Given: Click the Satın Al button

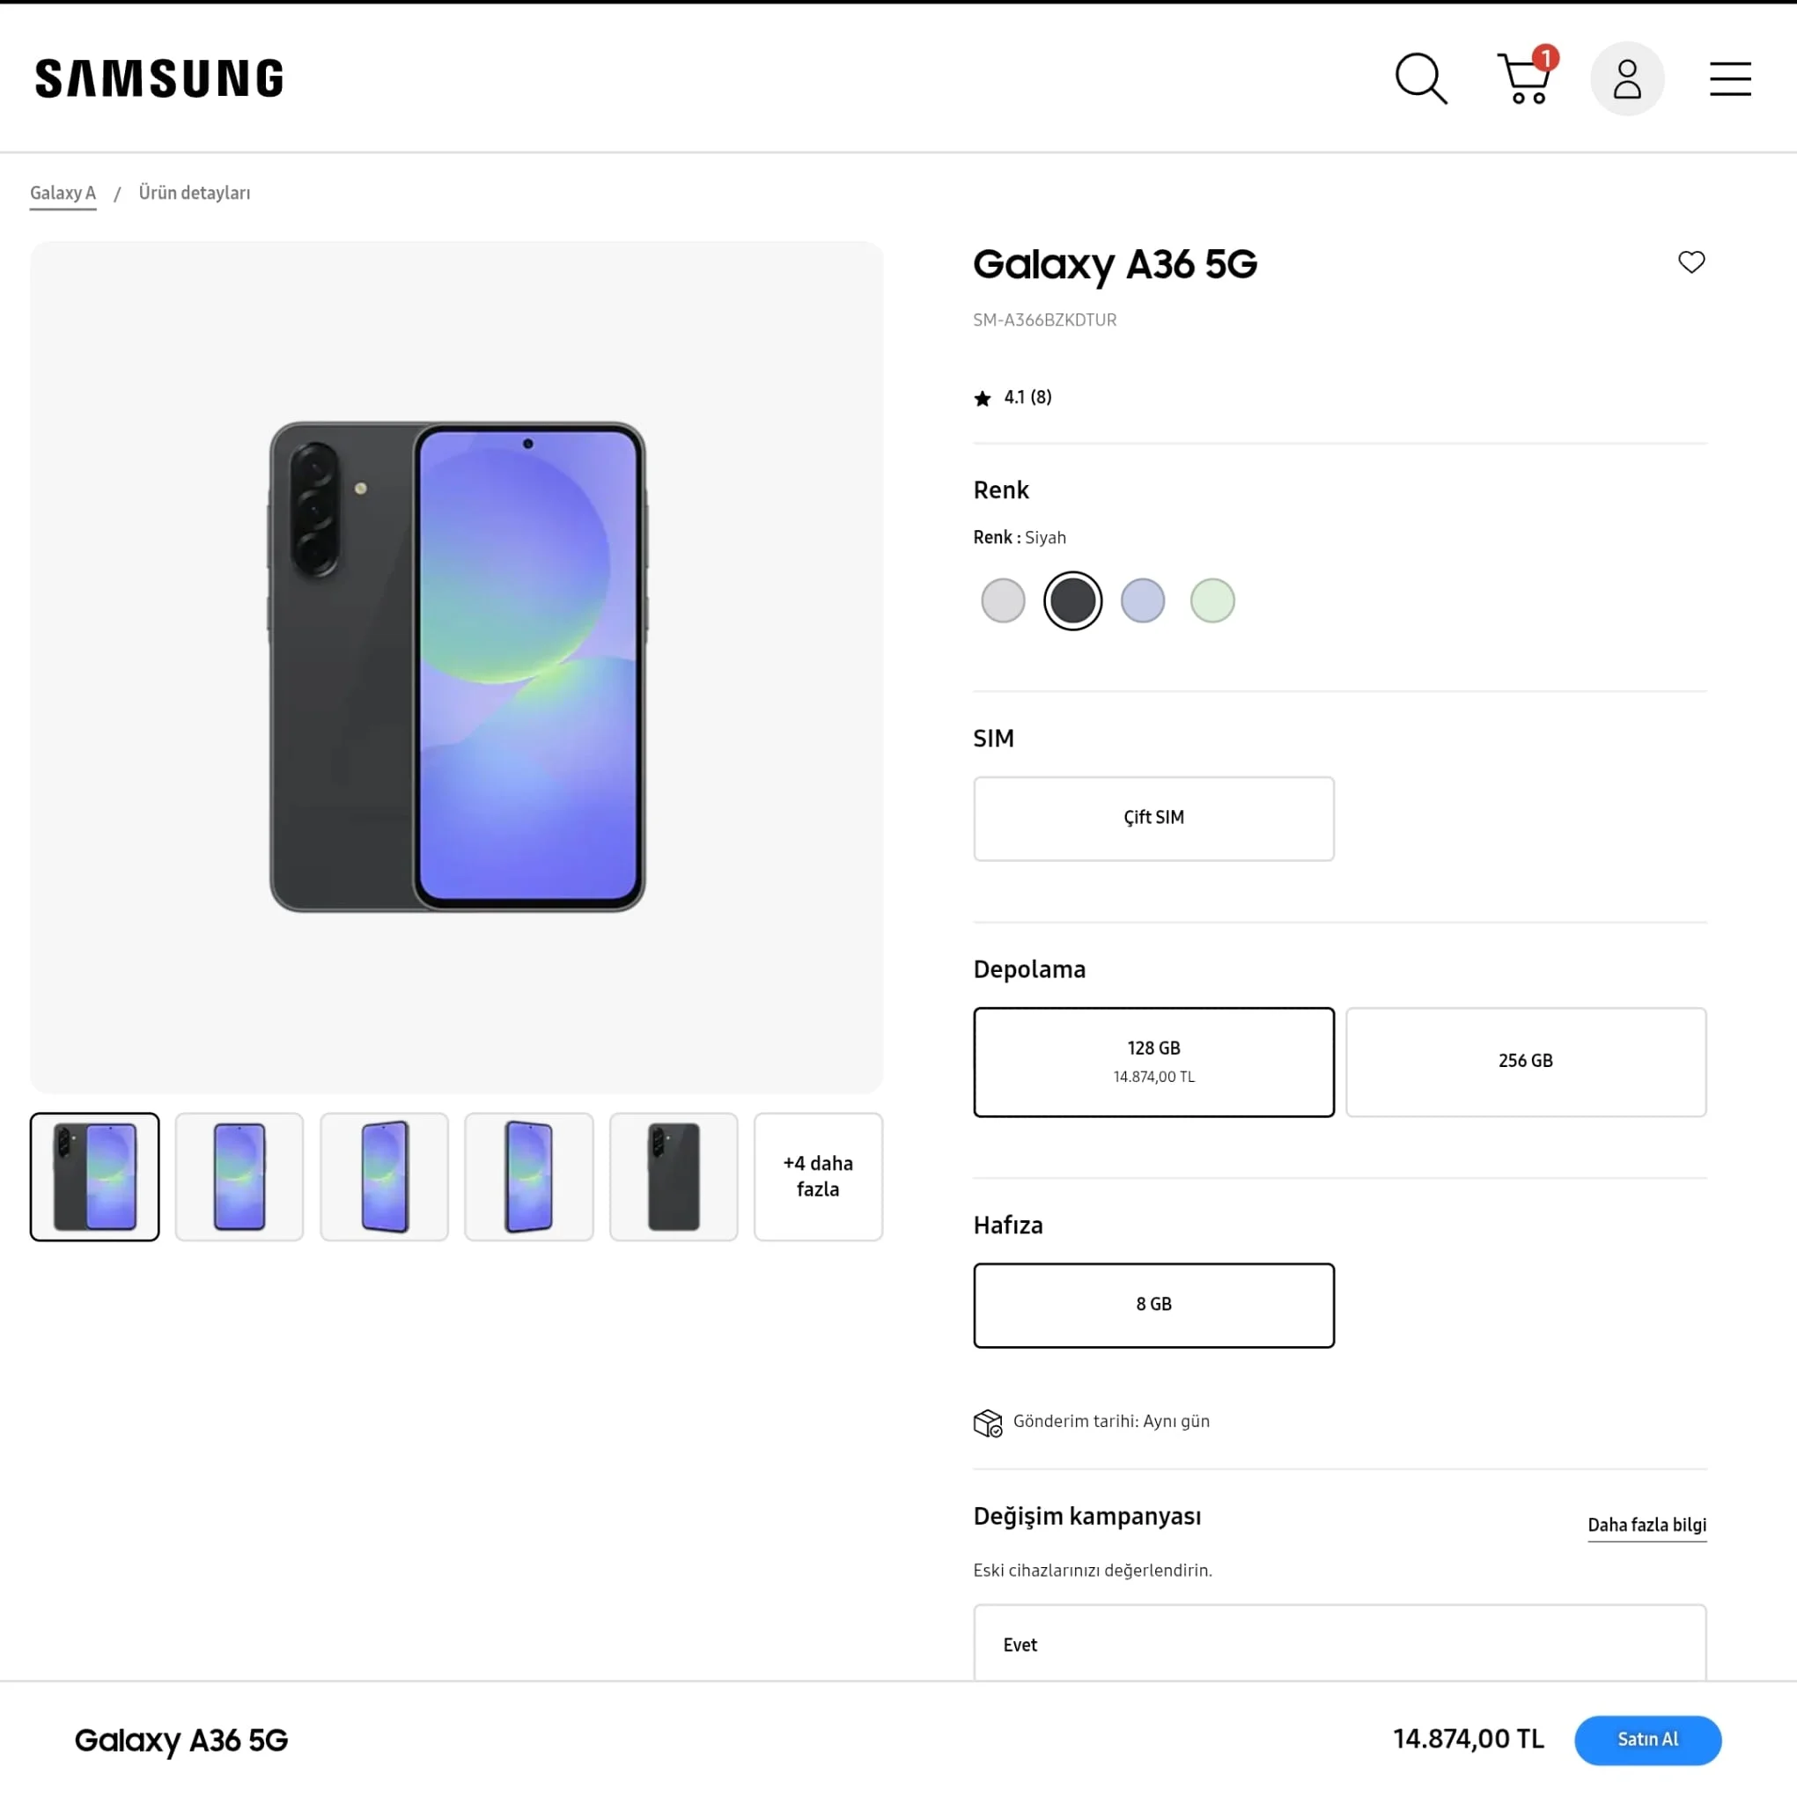Looking at the screenshot, I should click(x=1646, y=1739).
